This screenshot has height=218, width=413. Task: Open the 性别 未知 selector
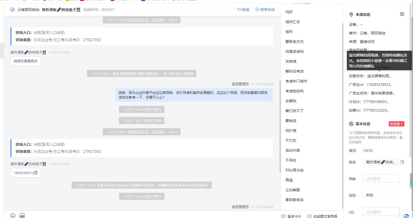pos(381,195)
